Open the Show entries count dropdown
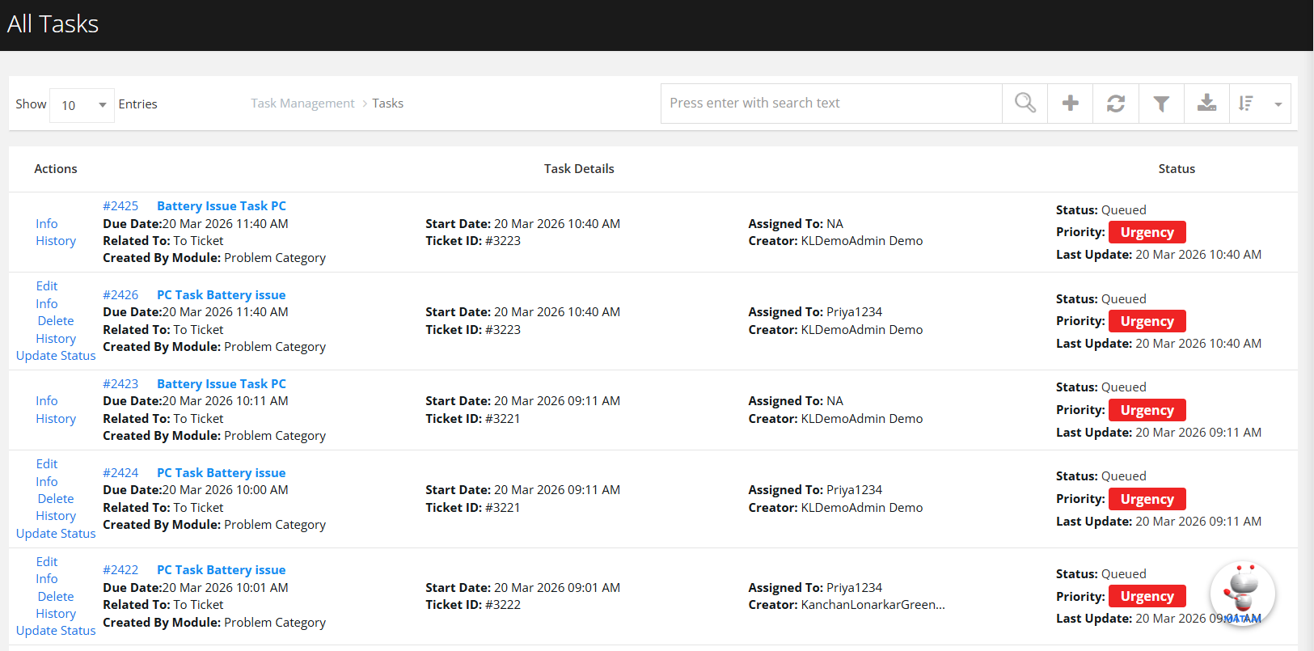1314x651 pixels. click(82, 105)
